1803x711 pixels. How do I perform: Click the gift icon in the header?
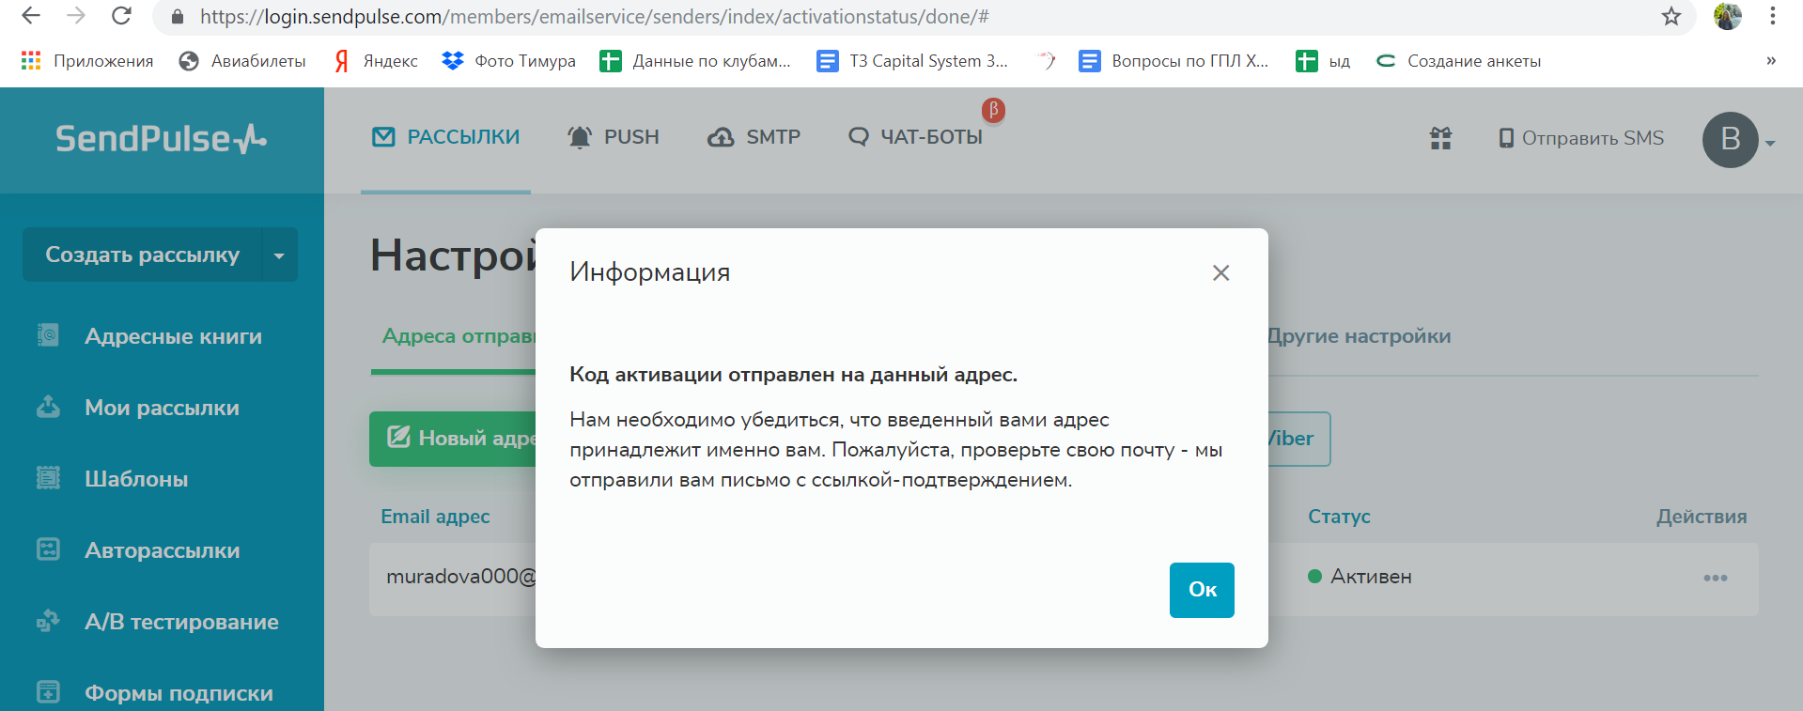(x=1440, y=138)
